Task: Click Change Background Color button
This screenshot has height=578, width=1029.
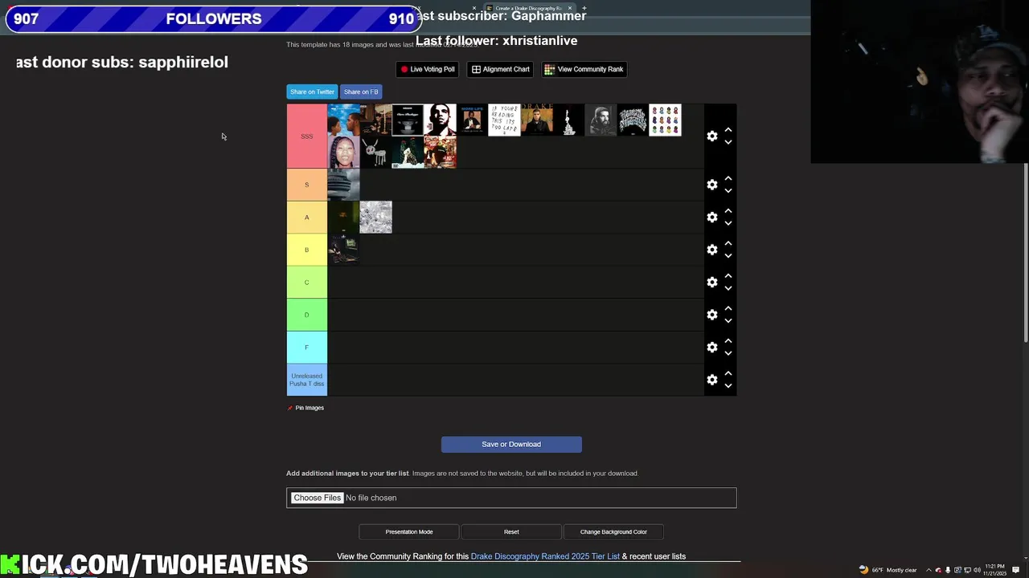Action: point(613,531)
